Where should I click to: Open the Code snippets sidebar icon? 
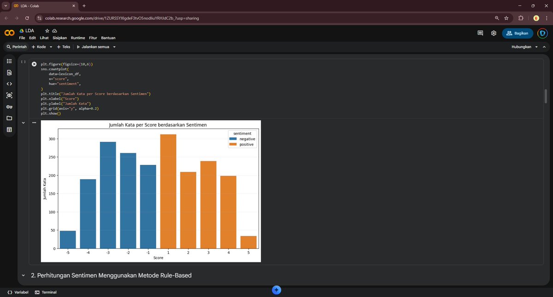click(9, 84)
